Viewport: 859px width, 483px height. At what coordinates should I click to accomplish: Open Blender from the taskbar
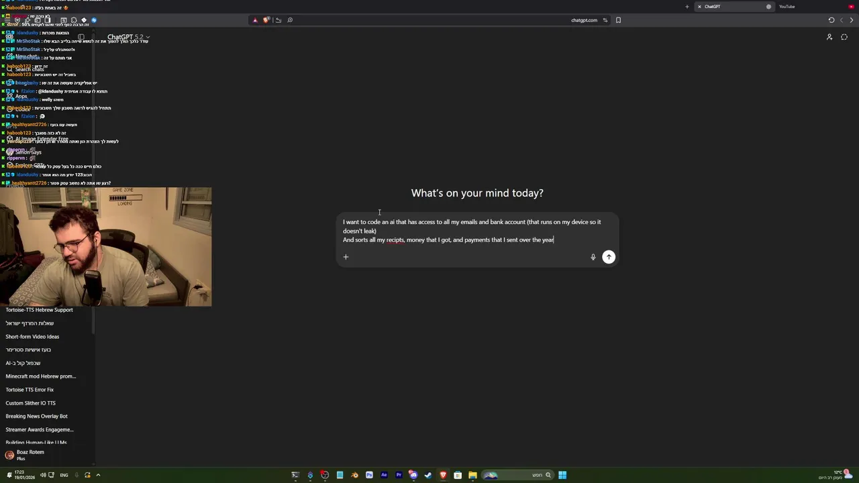(354, 475)
